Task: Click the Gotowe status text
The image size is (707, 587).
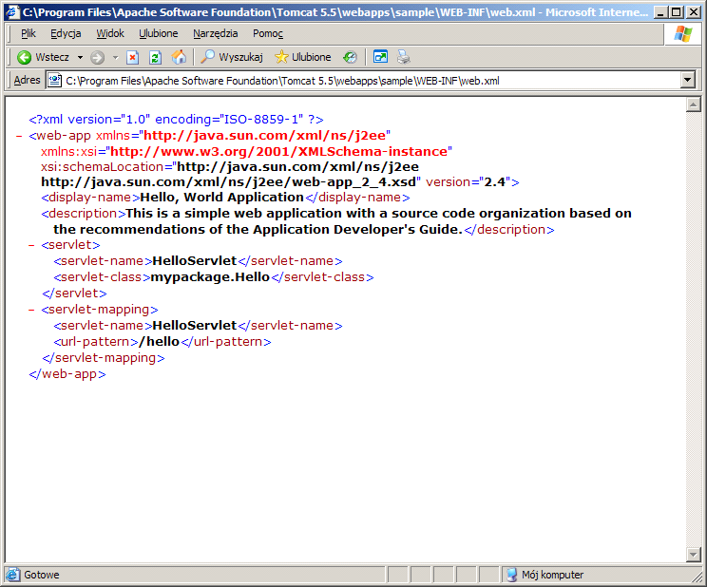Action: [42, 575]
